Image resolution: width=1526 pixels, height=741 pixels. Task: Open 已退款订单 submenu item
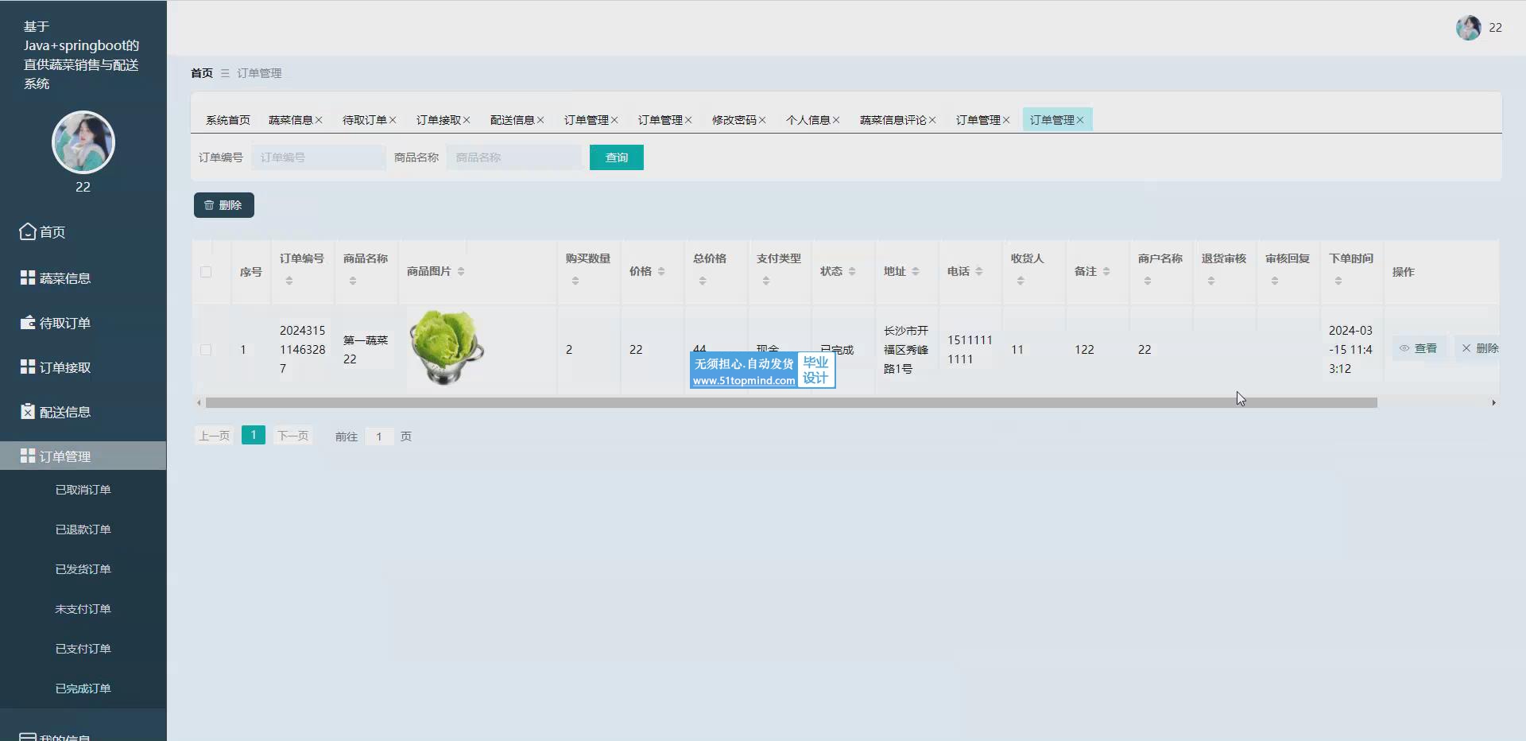pos(83,530)
